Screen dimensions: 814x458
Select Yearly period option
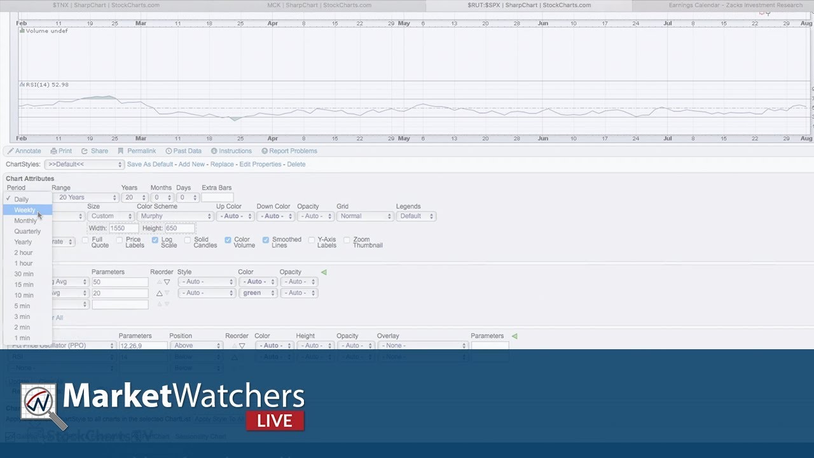pyautogui.click(x=27, y=242)
